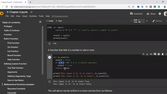Move the selected cell up

click(x=144, y=54)
